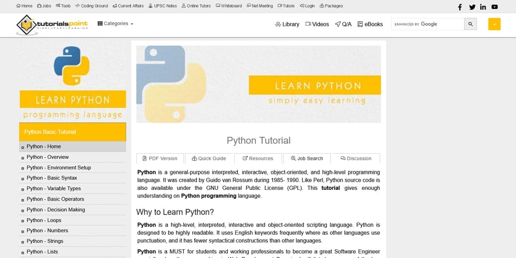The height and width of the screenshot is (258, 516).
Task: Open Python - Environment Setup chapter
Action: (x=58, y=168)
